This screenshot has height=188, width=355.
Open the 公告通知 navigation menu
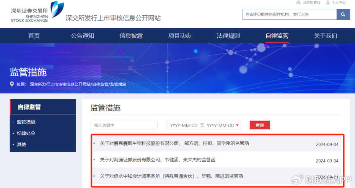[82, 36]
